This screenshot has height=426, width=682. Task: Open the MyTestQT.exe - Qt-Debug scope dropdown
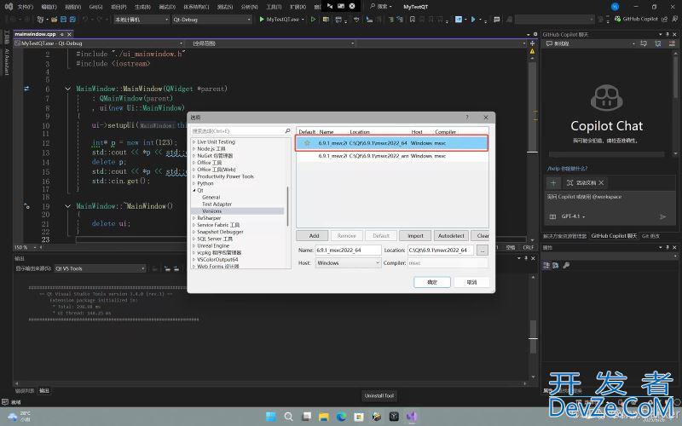pyautogui.click(x=99, y=43)
